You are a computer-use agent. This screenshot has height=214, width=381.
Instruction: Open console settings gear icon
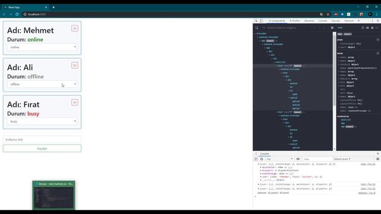377,159
